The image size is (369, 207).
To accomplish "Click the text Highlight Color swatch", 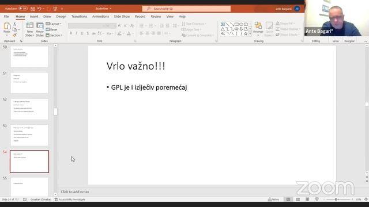I will tap(119, 33).
